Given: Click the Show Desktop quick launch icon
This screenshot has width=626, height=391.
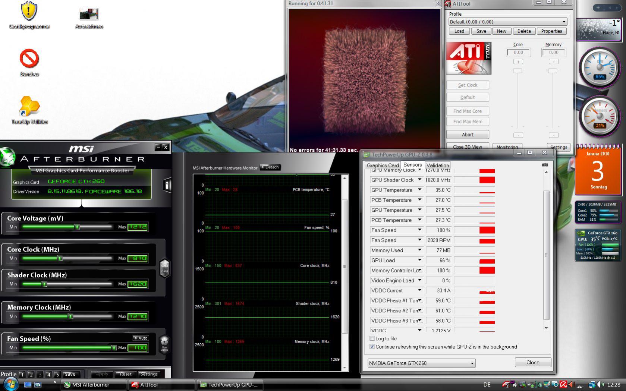Looking at the screenshot, I should [28, 384].
